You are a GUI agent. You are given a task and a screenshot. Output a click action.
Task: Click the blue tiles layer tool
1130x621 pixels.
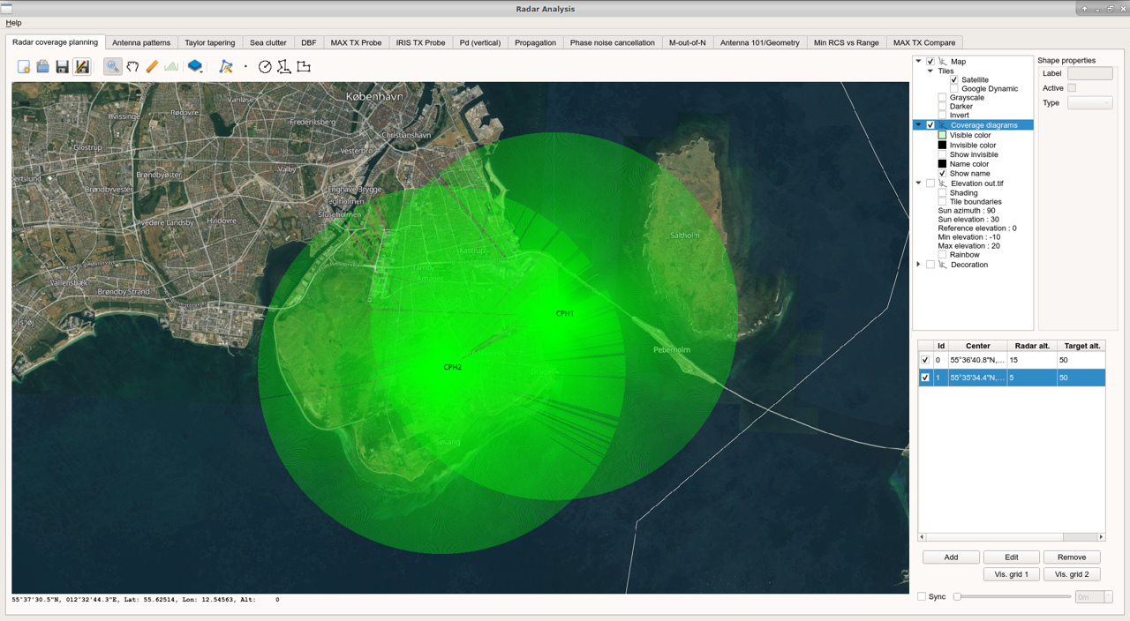point(195,65)
